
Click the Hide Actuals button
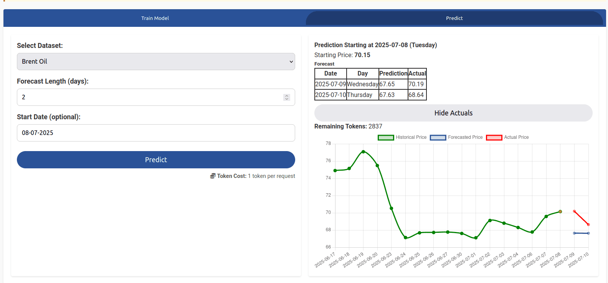tap(453, 113)
